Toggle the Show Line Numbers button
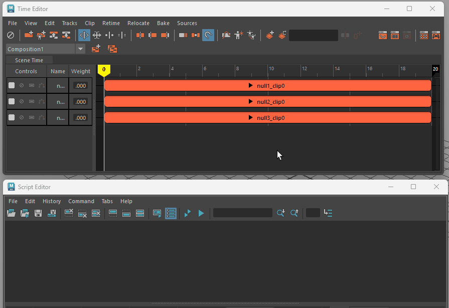 tap(171, 213)
